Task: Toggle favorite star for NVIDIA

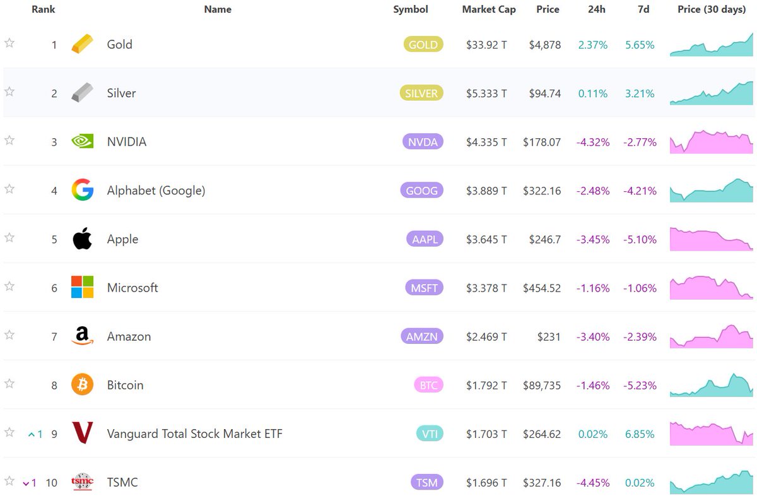Action: pos(9,140)
